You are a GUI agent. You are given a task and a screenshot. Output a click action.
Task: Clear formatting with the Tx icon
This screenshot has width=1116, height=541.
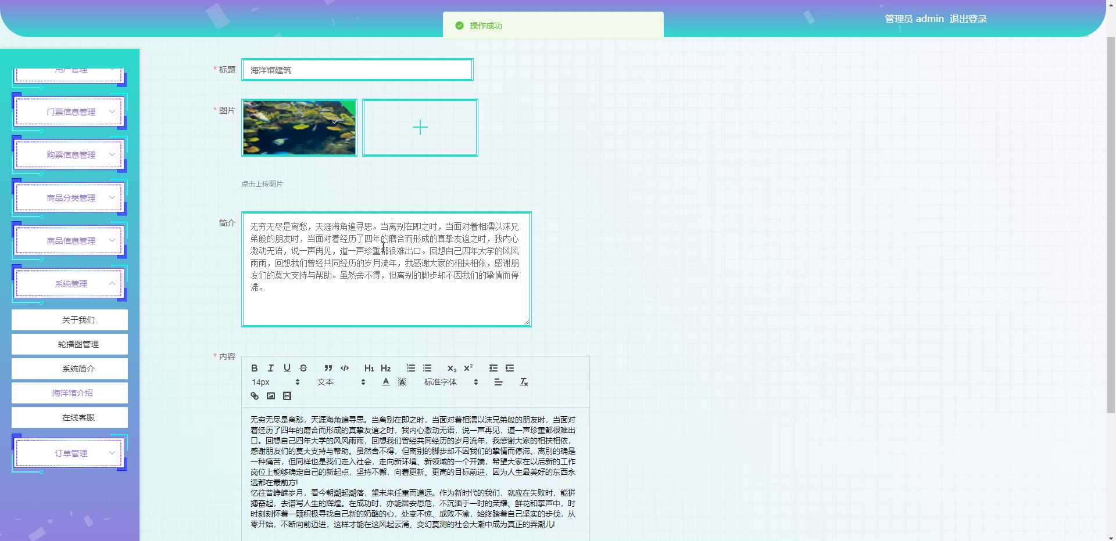click(524, 382)
